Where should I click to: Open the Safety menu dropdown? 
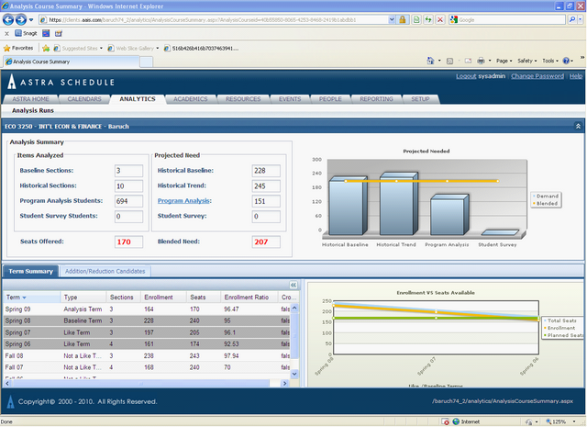pos(527,61)
